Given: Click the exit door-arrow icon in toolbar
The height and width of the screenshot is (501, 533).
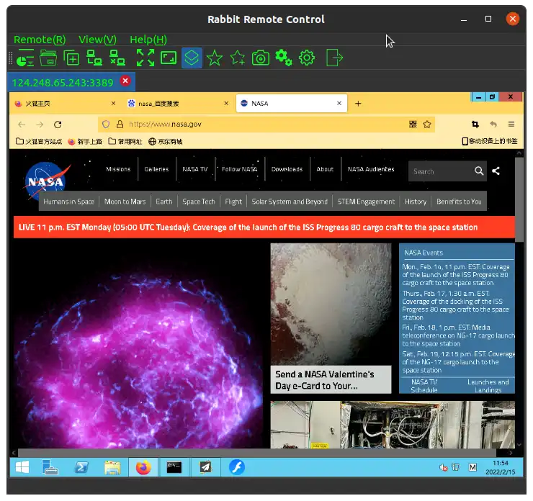Looking at the screenshot, I should tap(334, 58).
